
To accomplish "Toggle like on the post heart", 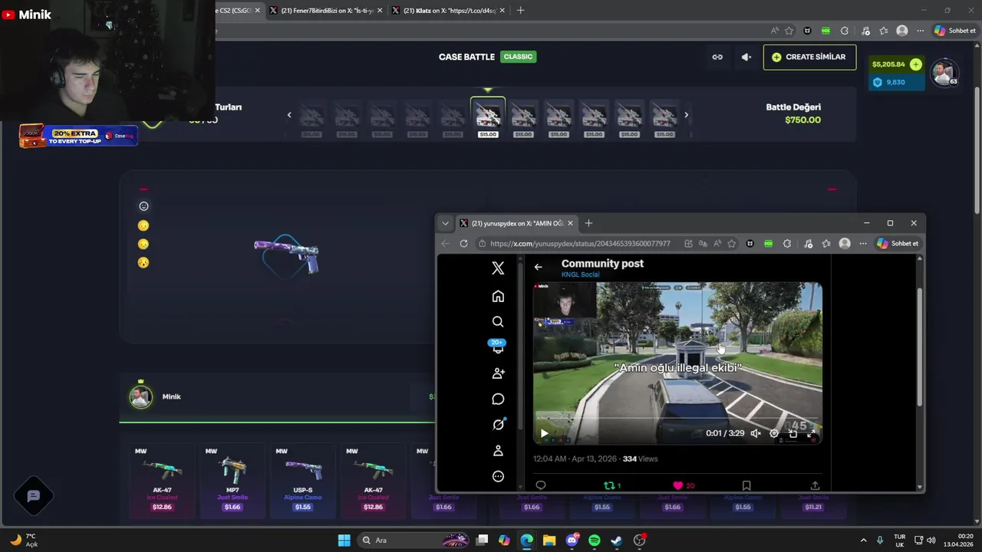I will click(x=677, y=485).
